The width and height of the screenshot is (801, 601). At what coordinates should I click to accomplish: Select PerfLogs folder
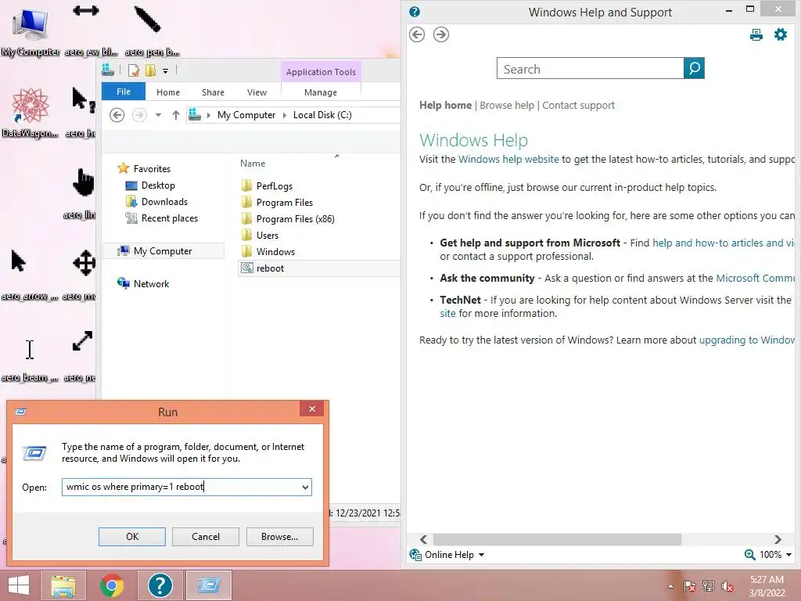(x=275, y=186)
